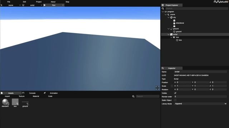Screen dimensions: 229x128
Task: Click the Inspector magnifier icon
Action: [163, 68]
